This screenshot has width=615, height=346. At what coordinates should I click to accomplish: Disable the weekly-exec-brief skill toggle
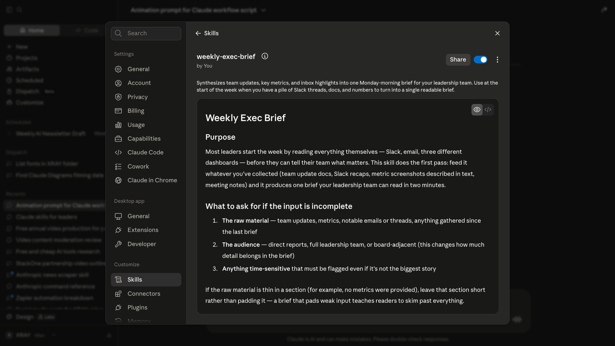(480, 60)
